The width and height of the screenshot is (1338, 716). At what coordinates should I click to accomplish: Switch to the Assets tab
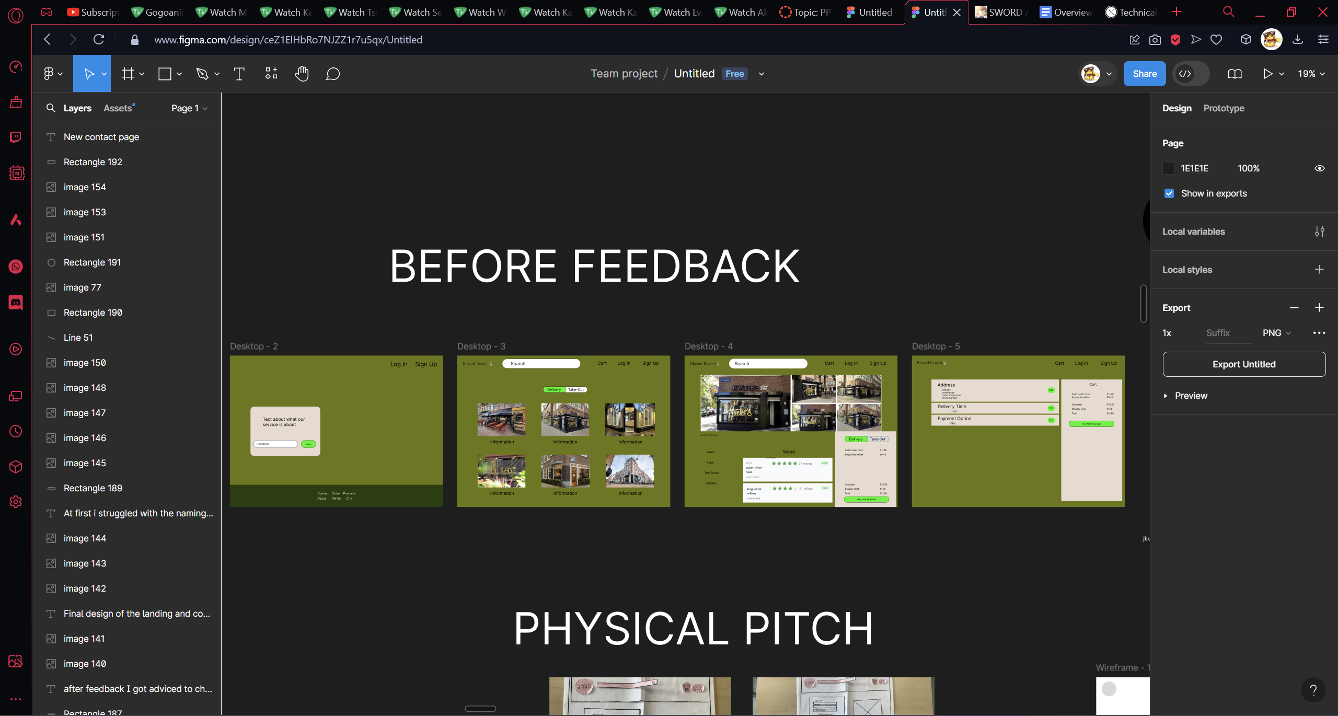point(118,108)
